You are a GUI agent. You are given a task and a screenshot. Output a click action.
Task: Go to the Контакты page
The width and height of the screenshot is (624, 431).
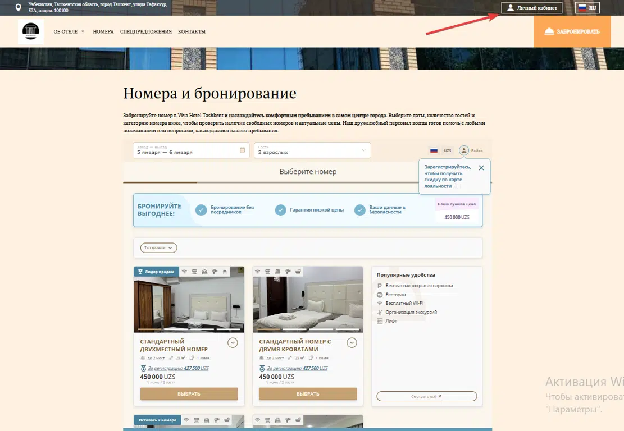pos(192,31)
